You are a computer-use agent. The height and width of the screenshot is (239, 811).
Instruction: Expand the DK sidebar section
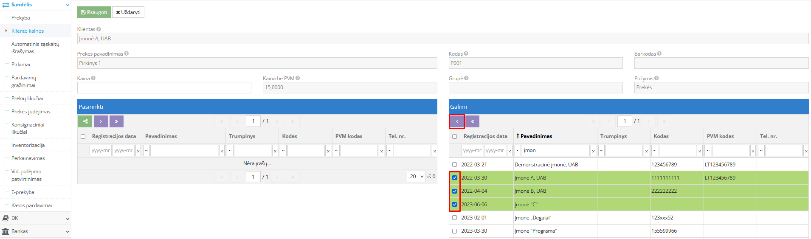click(35, 218)
